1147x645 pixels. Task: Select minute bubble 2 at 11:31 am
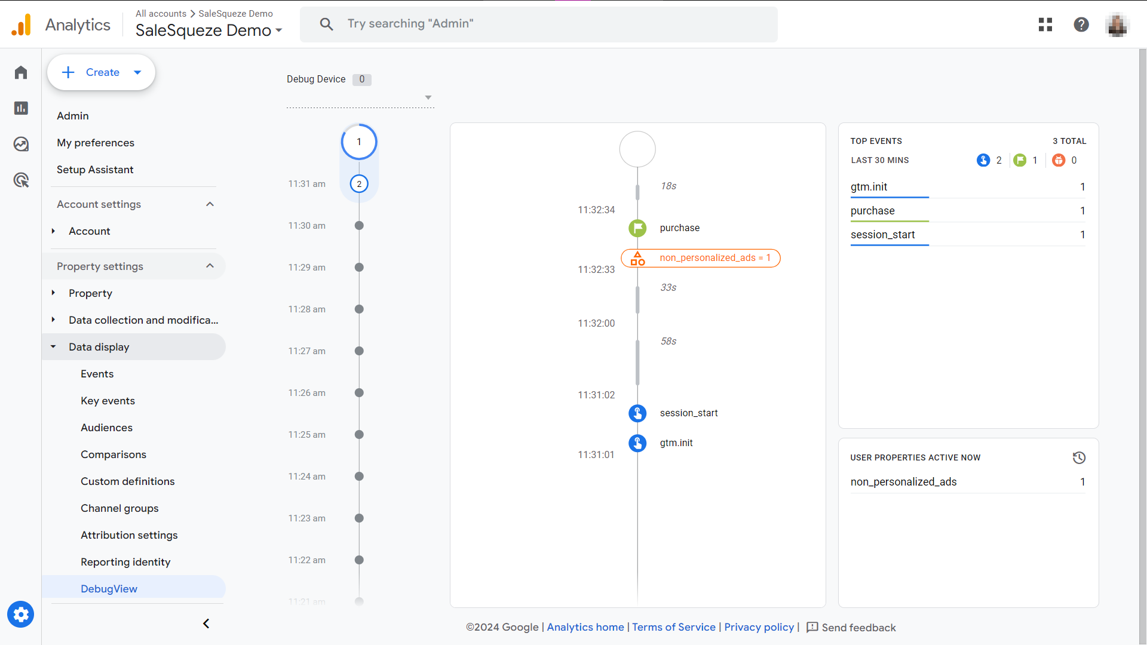(359, 184)
